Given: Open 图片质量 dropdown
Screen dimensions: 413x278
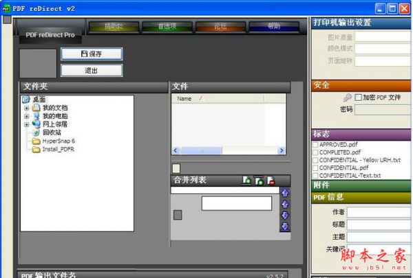Looking at the screenshot, I should pyautogui.click(x=383, y=37).
